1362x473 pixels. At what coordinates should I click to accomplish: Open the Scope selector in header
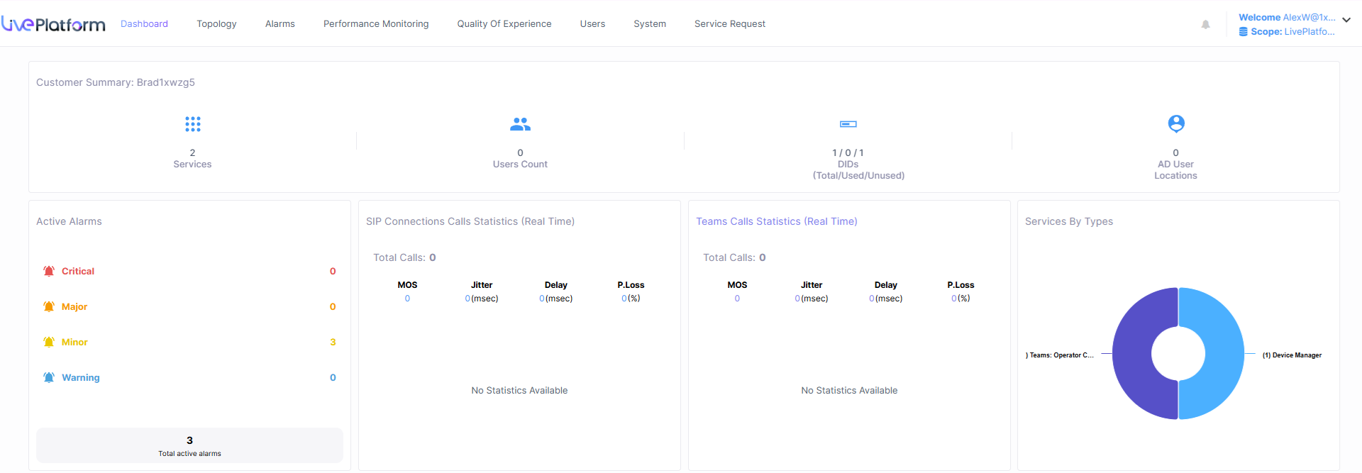tap(1286, 32)
